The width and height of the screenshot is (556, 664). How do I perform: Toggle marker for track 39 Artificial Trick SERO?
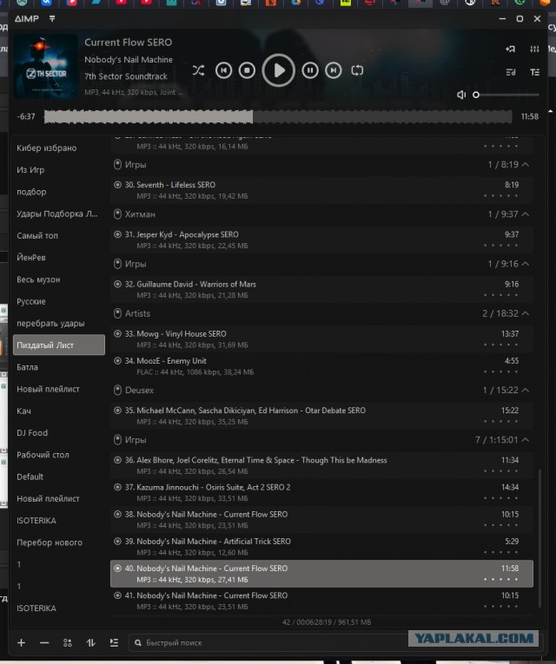[118, 542]
